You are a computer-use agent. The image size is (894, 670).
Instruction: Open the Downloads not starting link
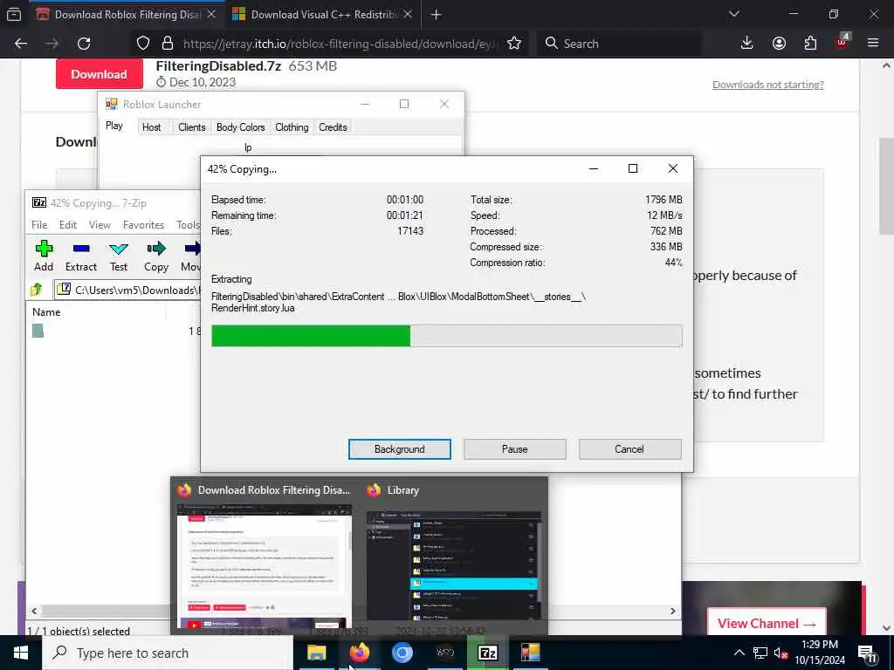click(768, 85)
